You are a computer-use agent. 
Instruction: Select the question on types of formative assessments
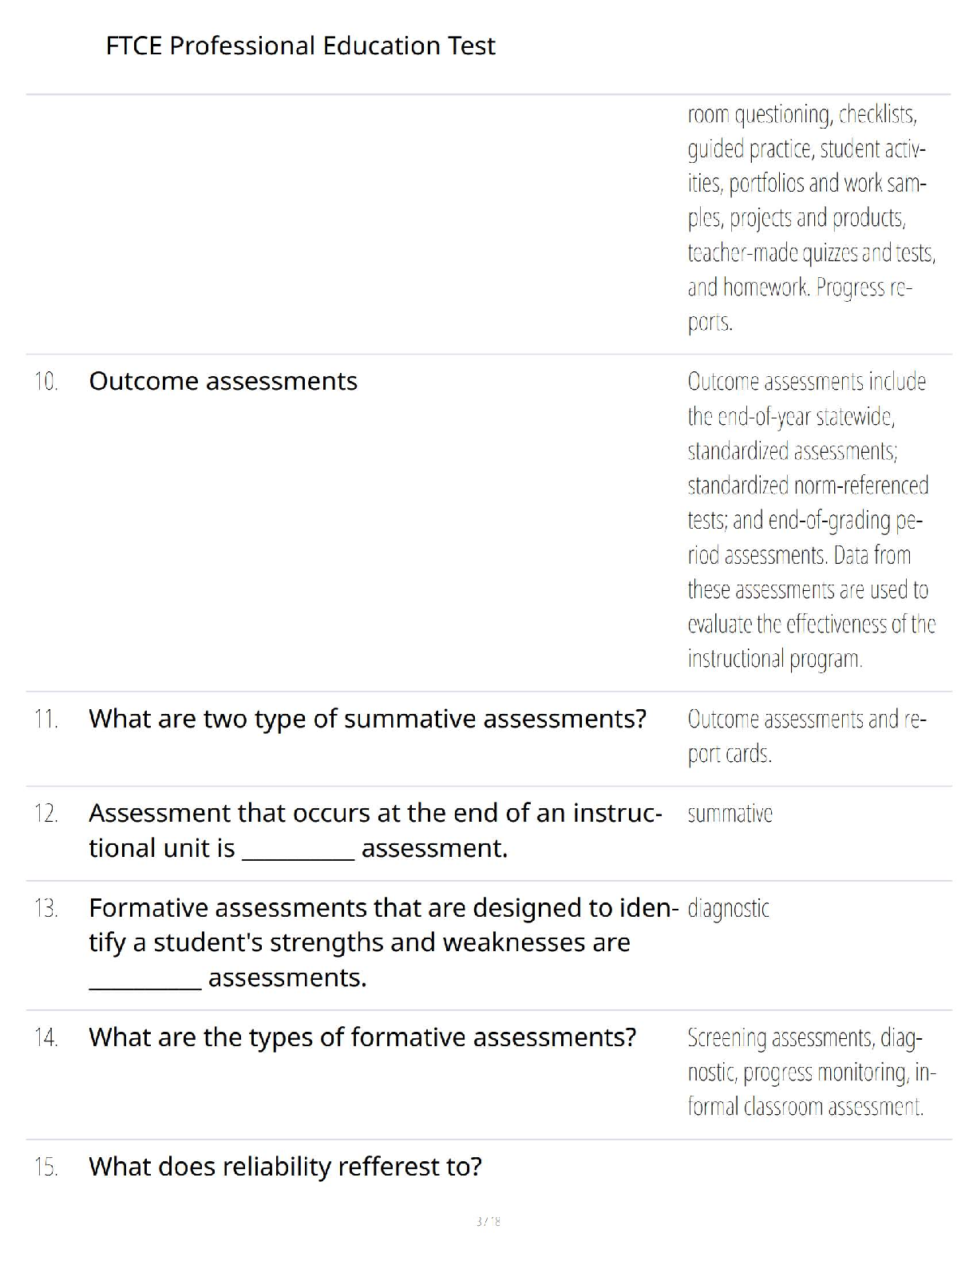(362, 1037)
